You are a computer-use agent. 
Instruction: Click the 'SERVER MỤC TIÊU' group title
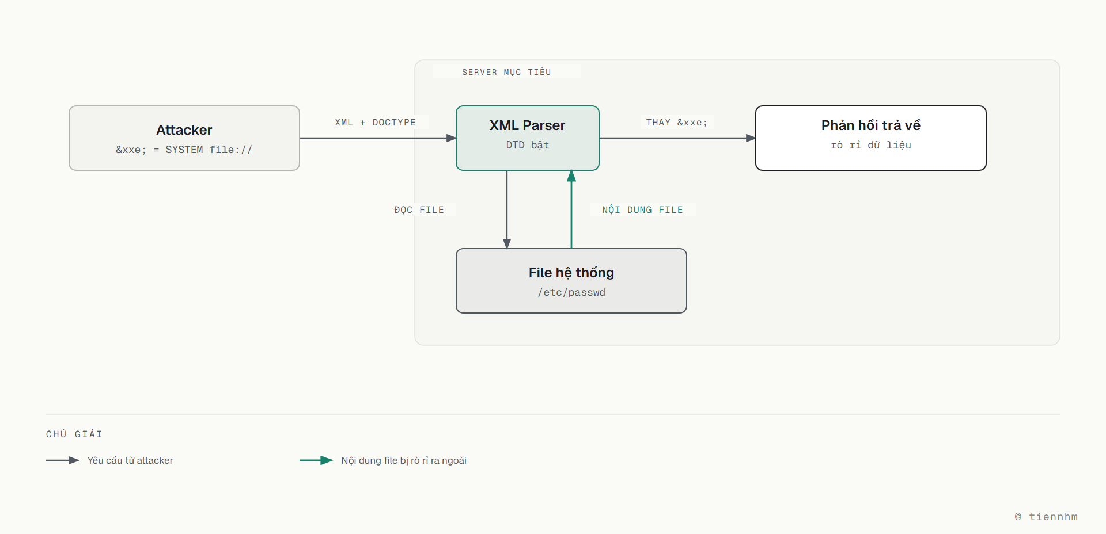[507, 72]
